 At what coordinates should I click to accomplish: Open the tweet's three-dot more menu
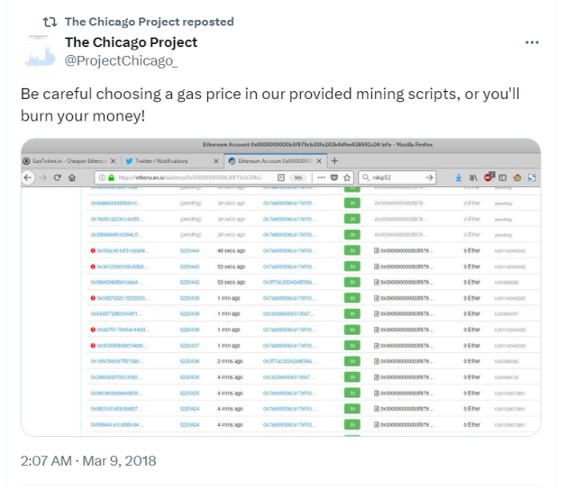pos(532,42)
